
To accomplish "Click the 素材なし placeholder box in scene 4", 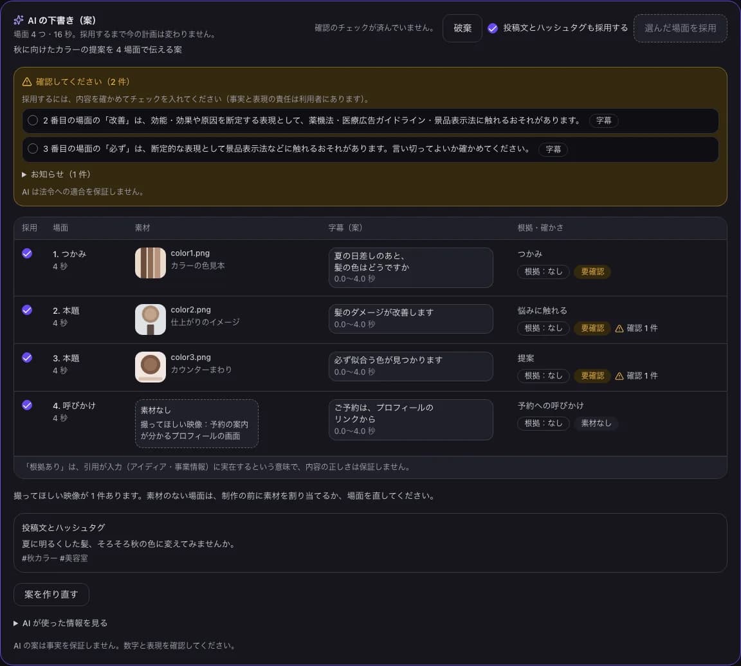I will point(197,423).
